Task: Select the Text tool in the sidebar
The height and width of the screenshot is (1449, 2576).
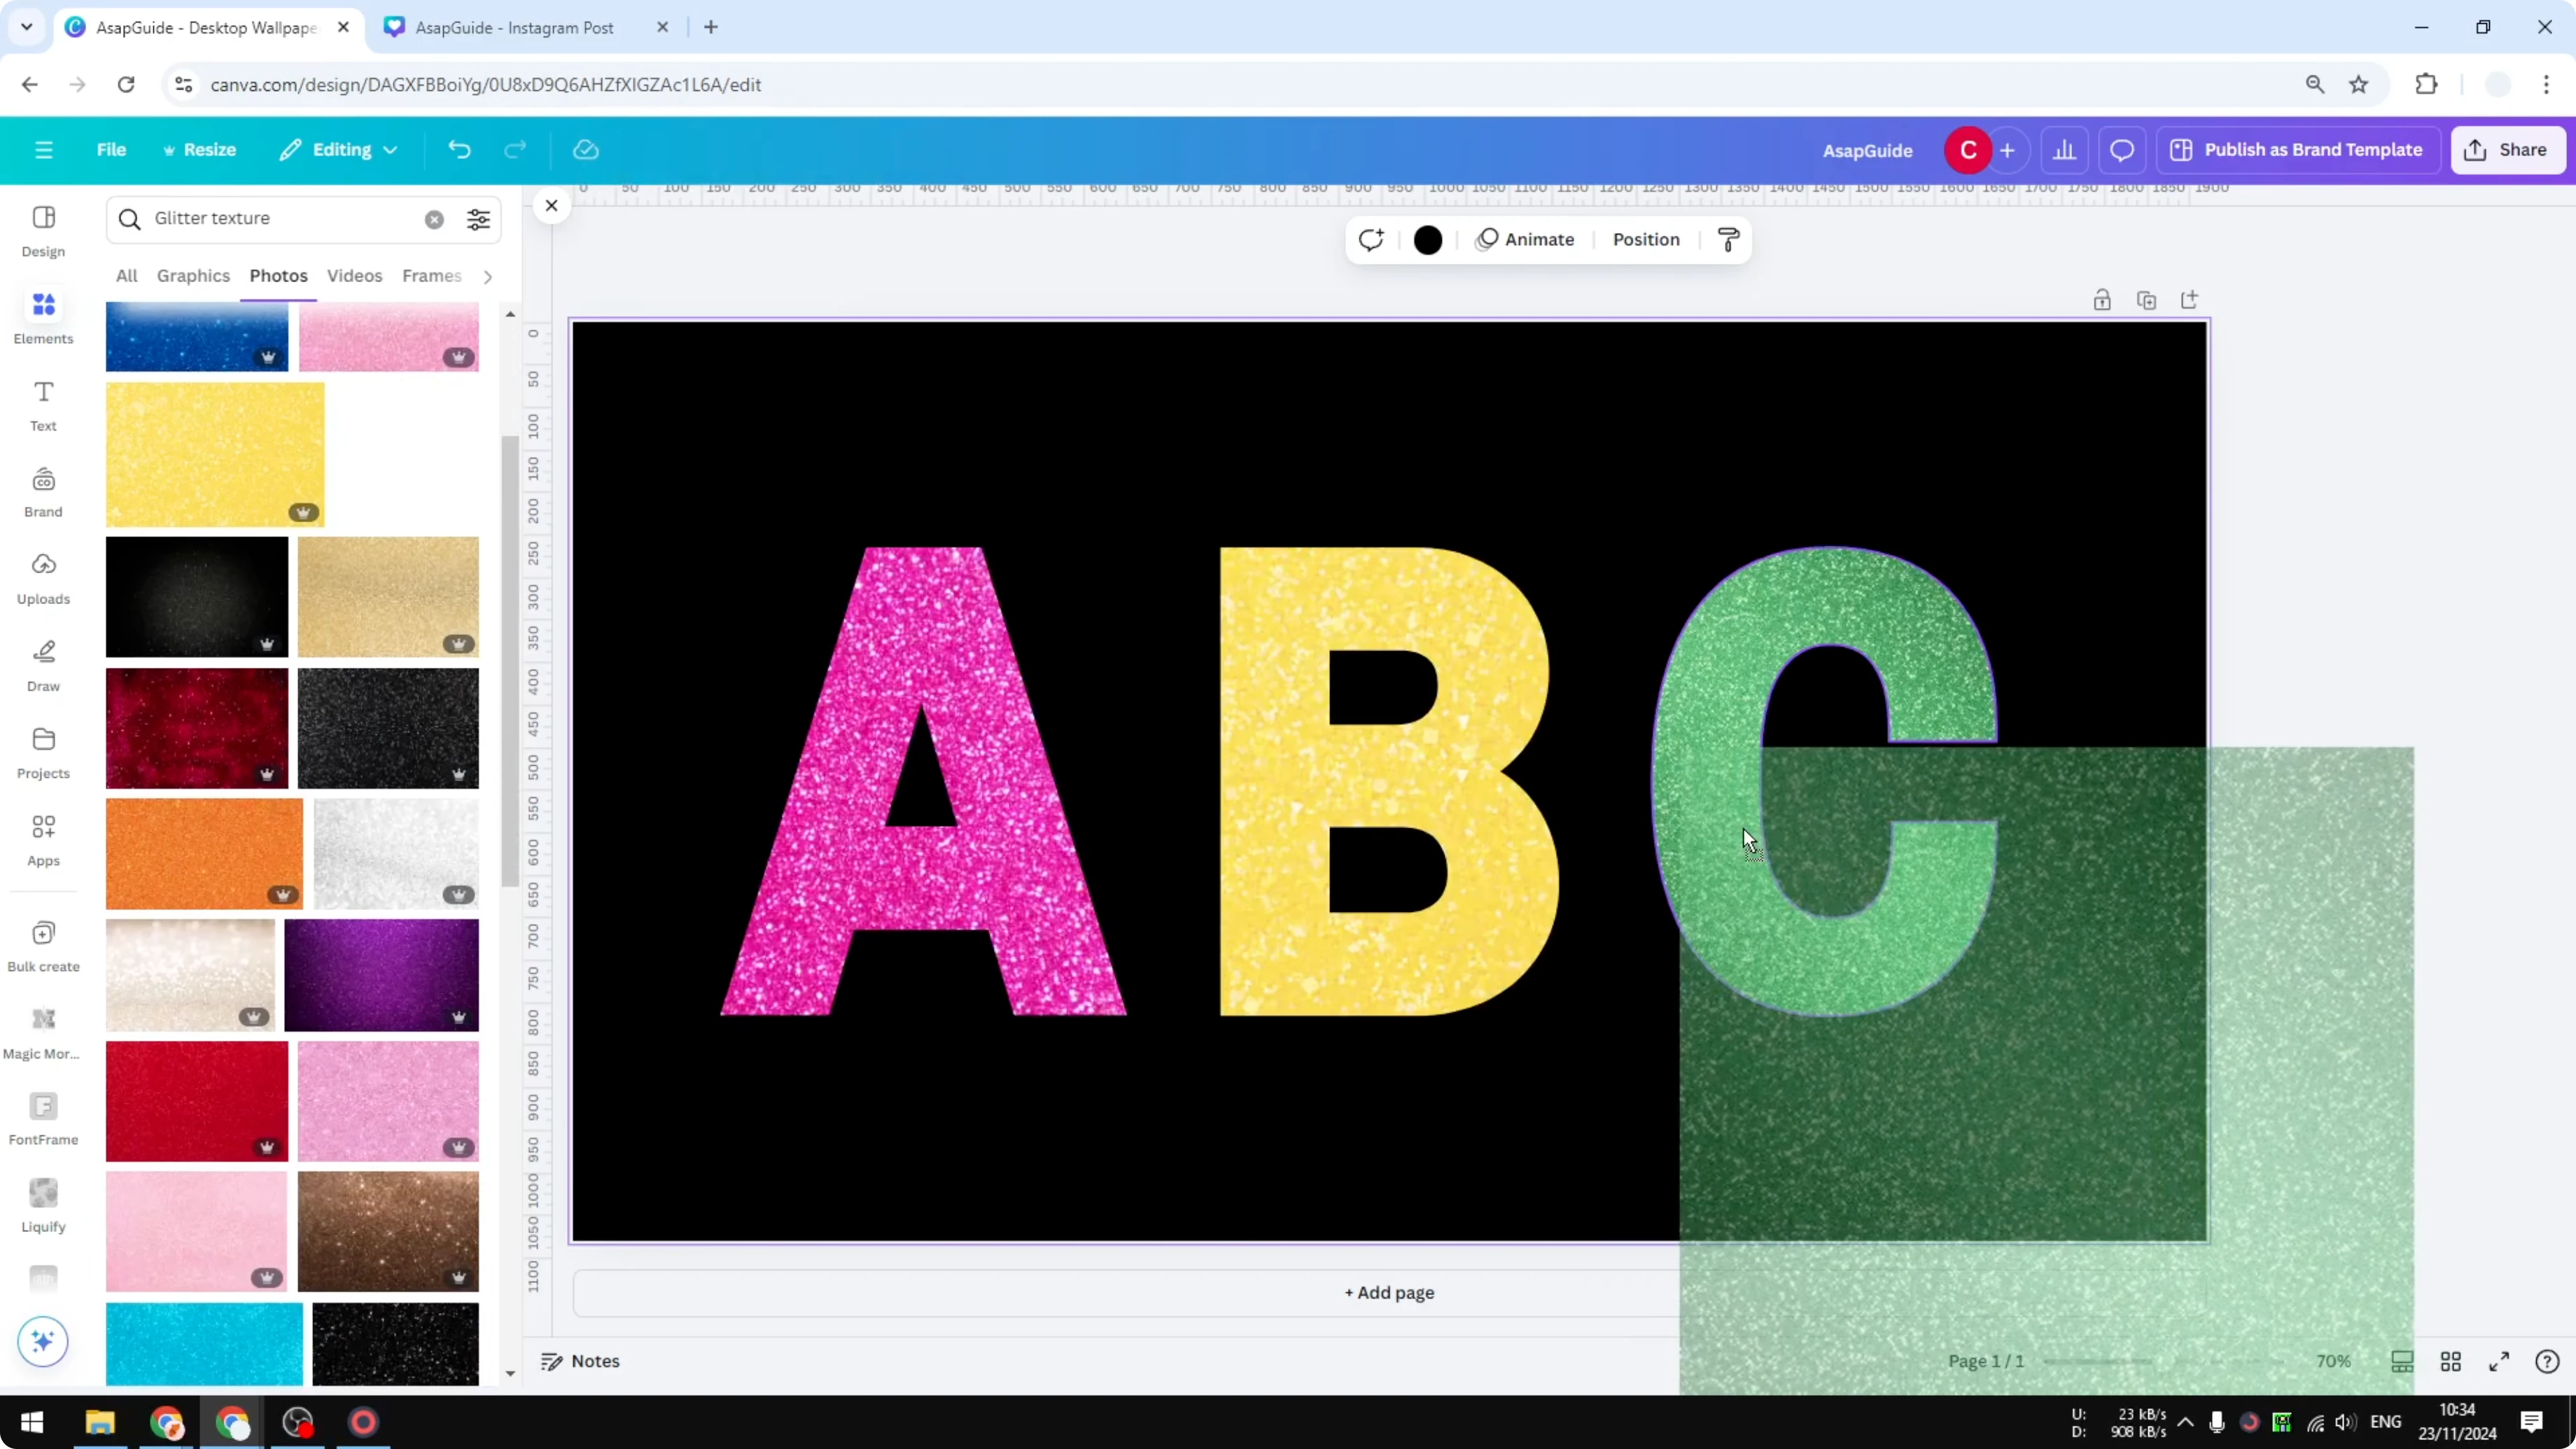Action: (43, 403)
